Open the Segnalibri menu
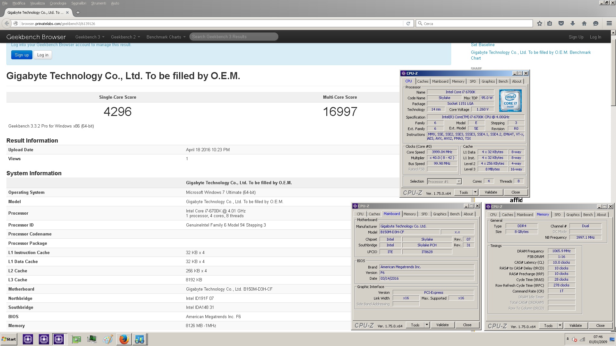Viewport: 616px width, 346px height. pyautogui.click(x=79, y=3)
